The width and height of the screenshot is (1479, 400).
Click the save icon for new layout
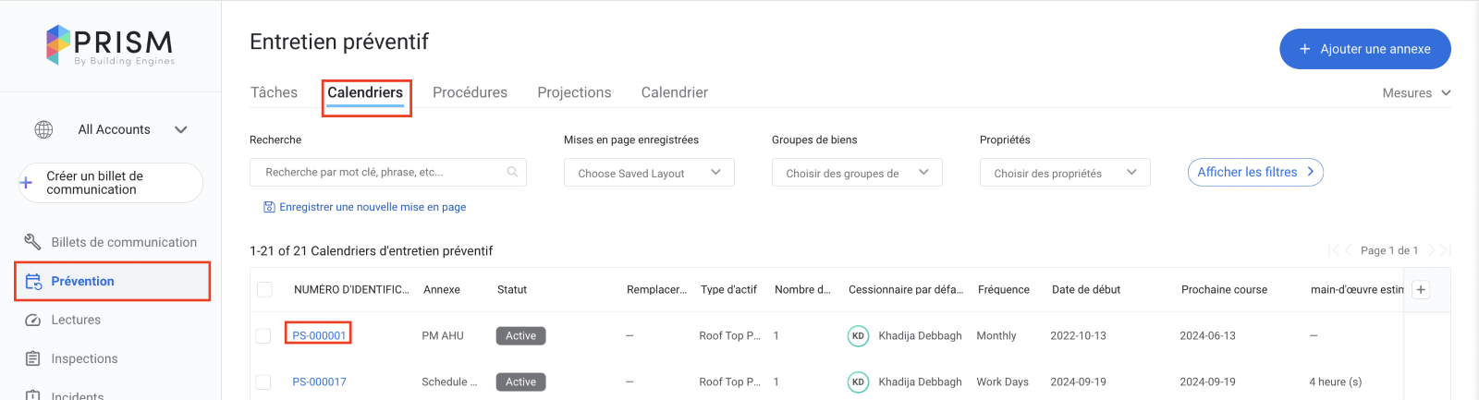(x=269, y=207)
